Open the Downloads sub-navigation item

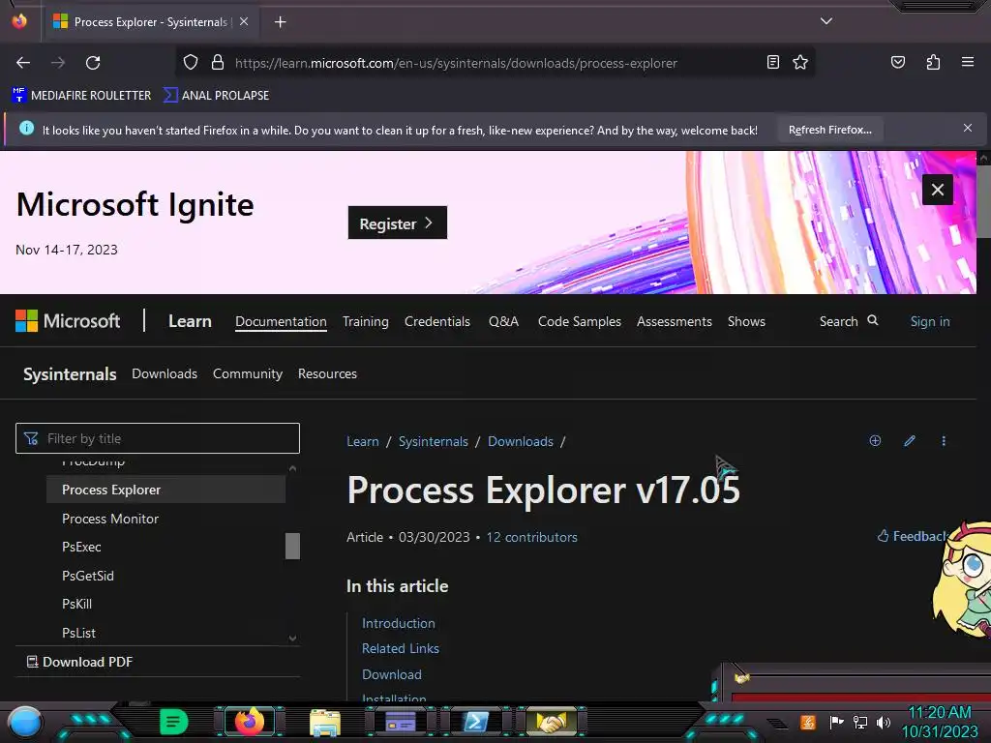[165, 373]
